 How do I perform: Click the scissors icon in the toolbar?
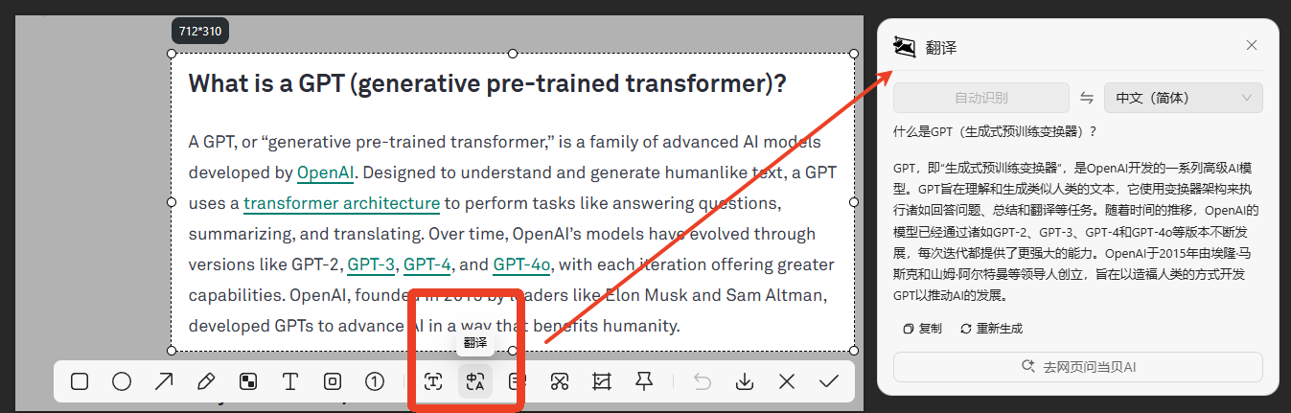click(x=561, y=382)
